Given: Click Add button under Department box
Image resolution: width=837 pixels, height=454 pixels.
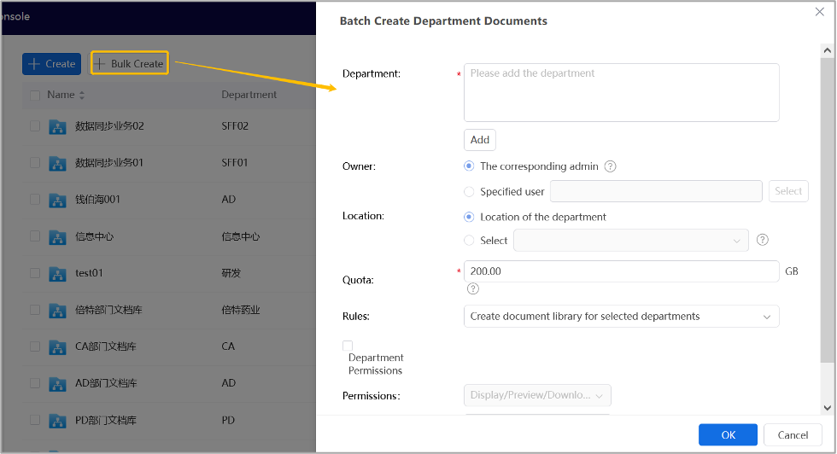Looking at the screenshot, I should click(480, 140).
